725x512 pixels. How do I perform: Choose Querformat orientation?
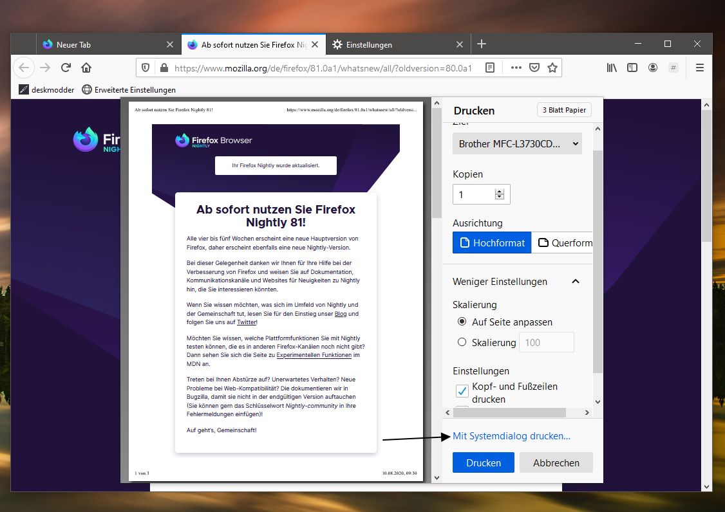562,242
